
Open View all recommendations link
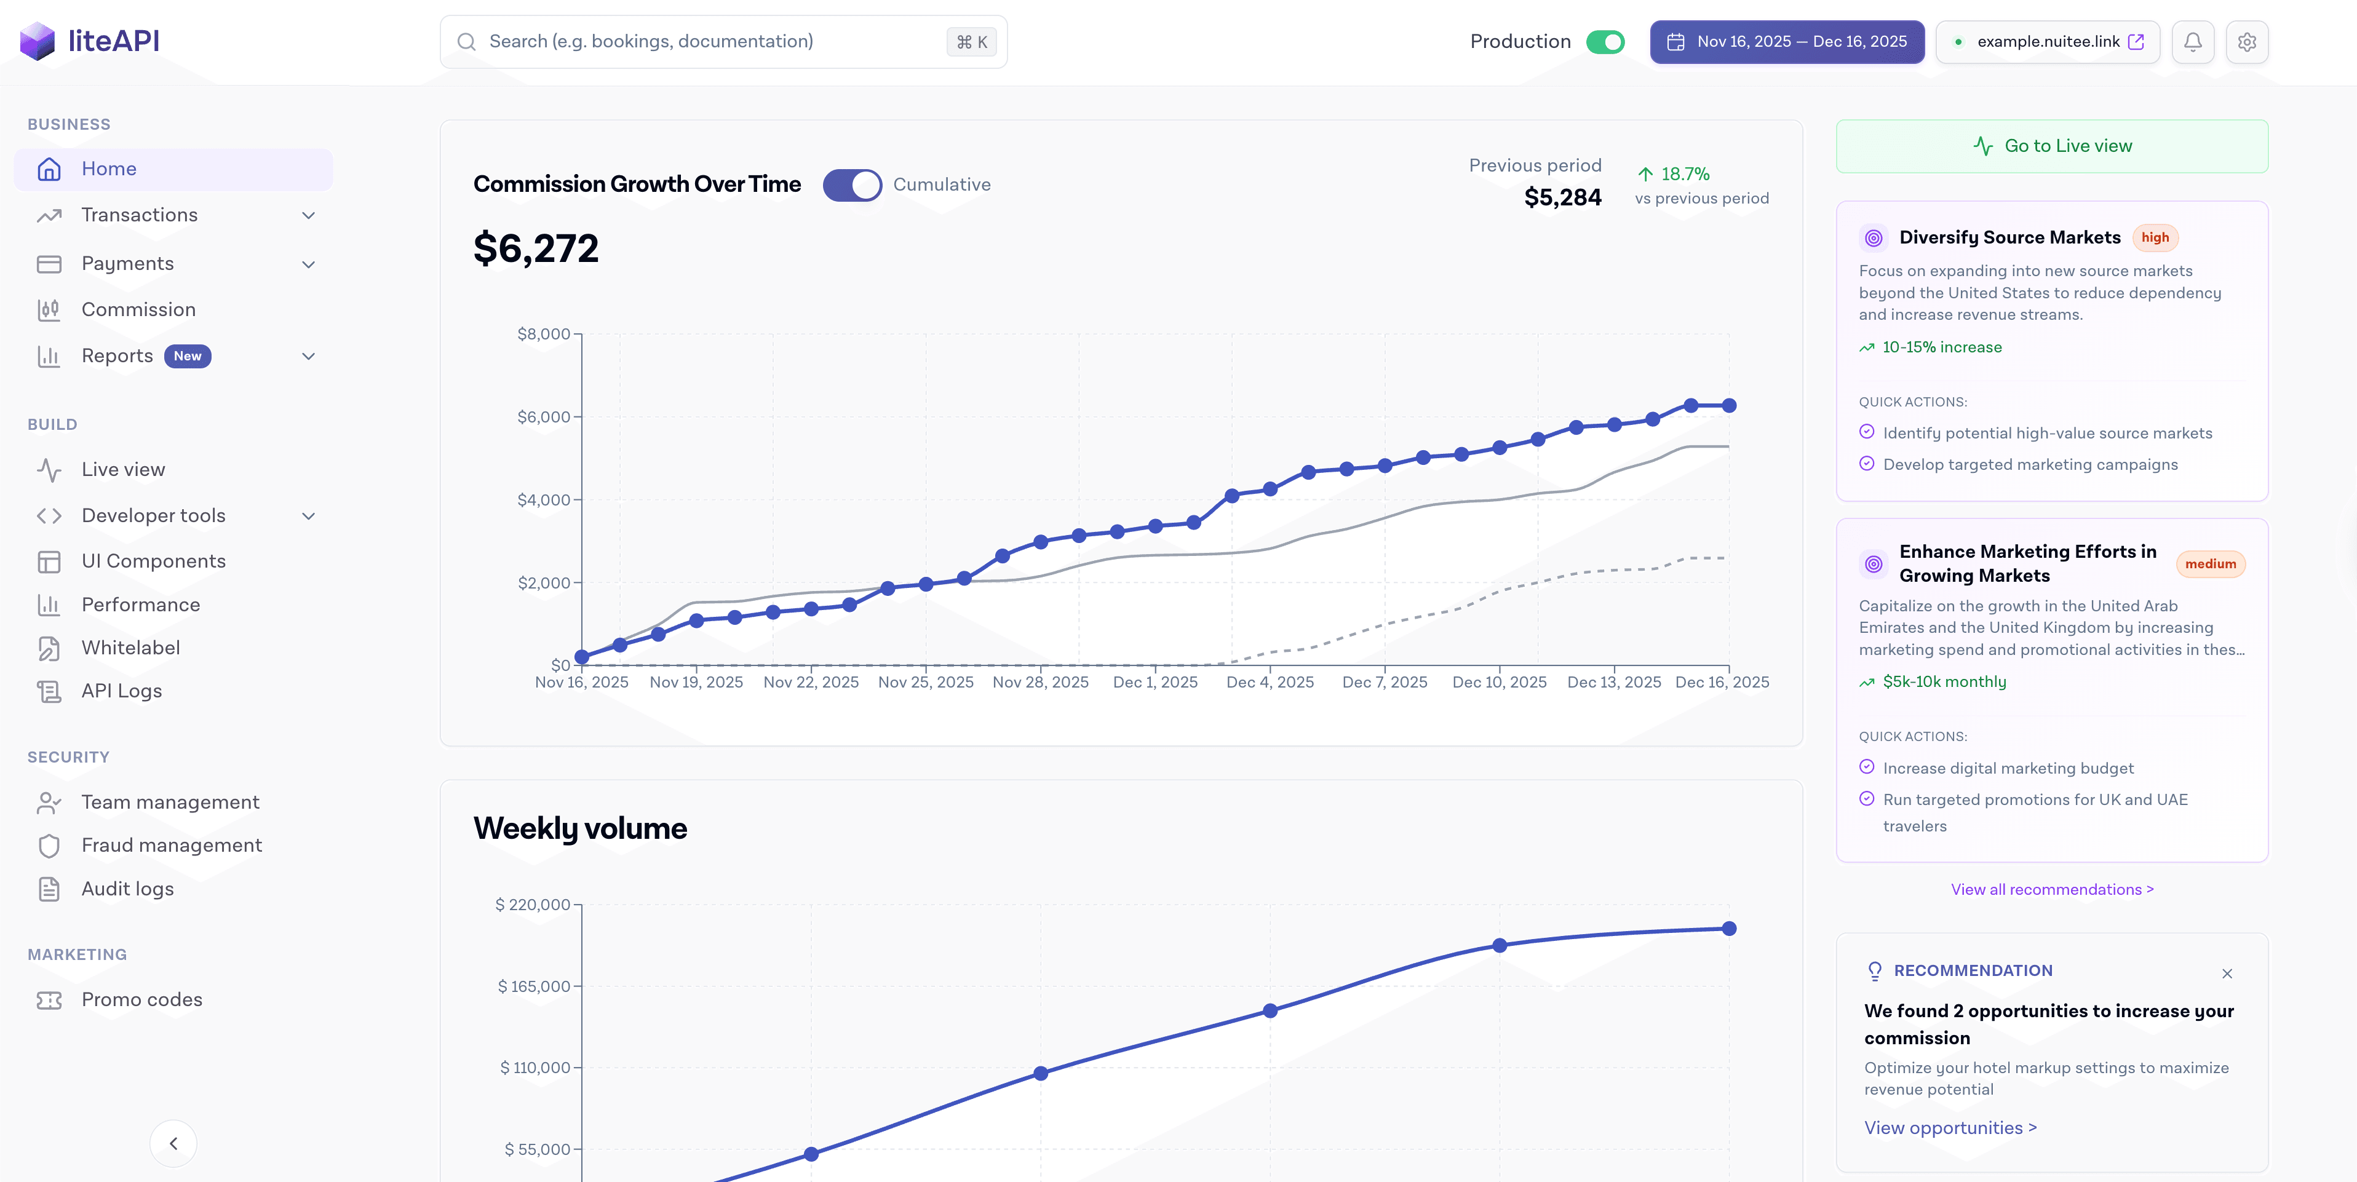coord(2051,888)
